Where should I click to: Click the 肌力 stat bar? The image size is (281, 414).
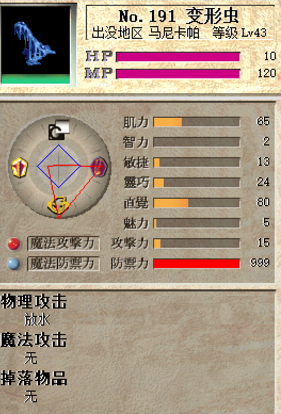(x=197, y=122)
